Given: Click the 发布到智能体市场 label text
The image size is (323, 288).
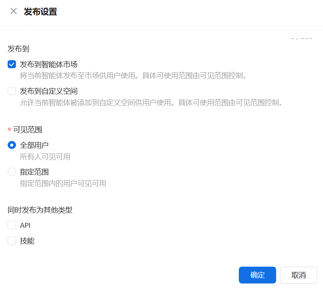Looking at the screenshot, I should coord(48,64).
